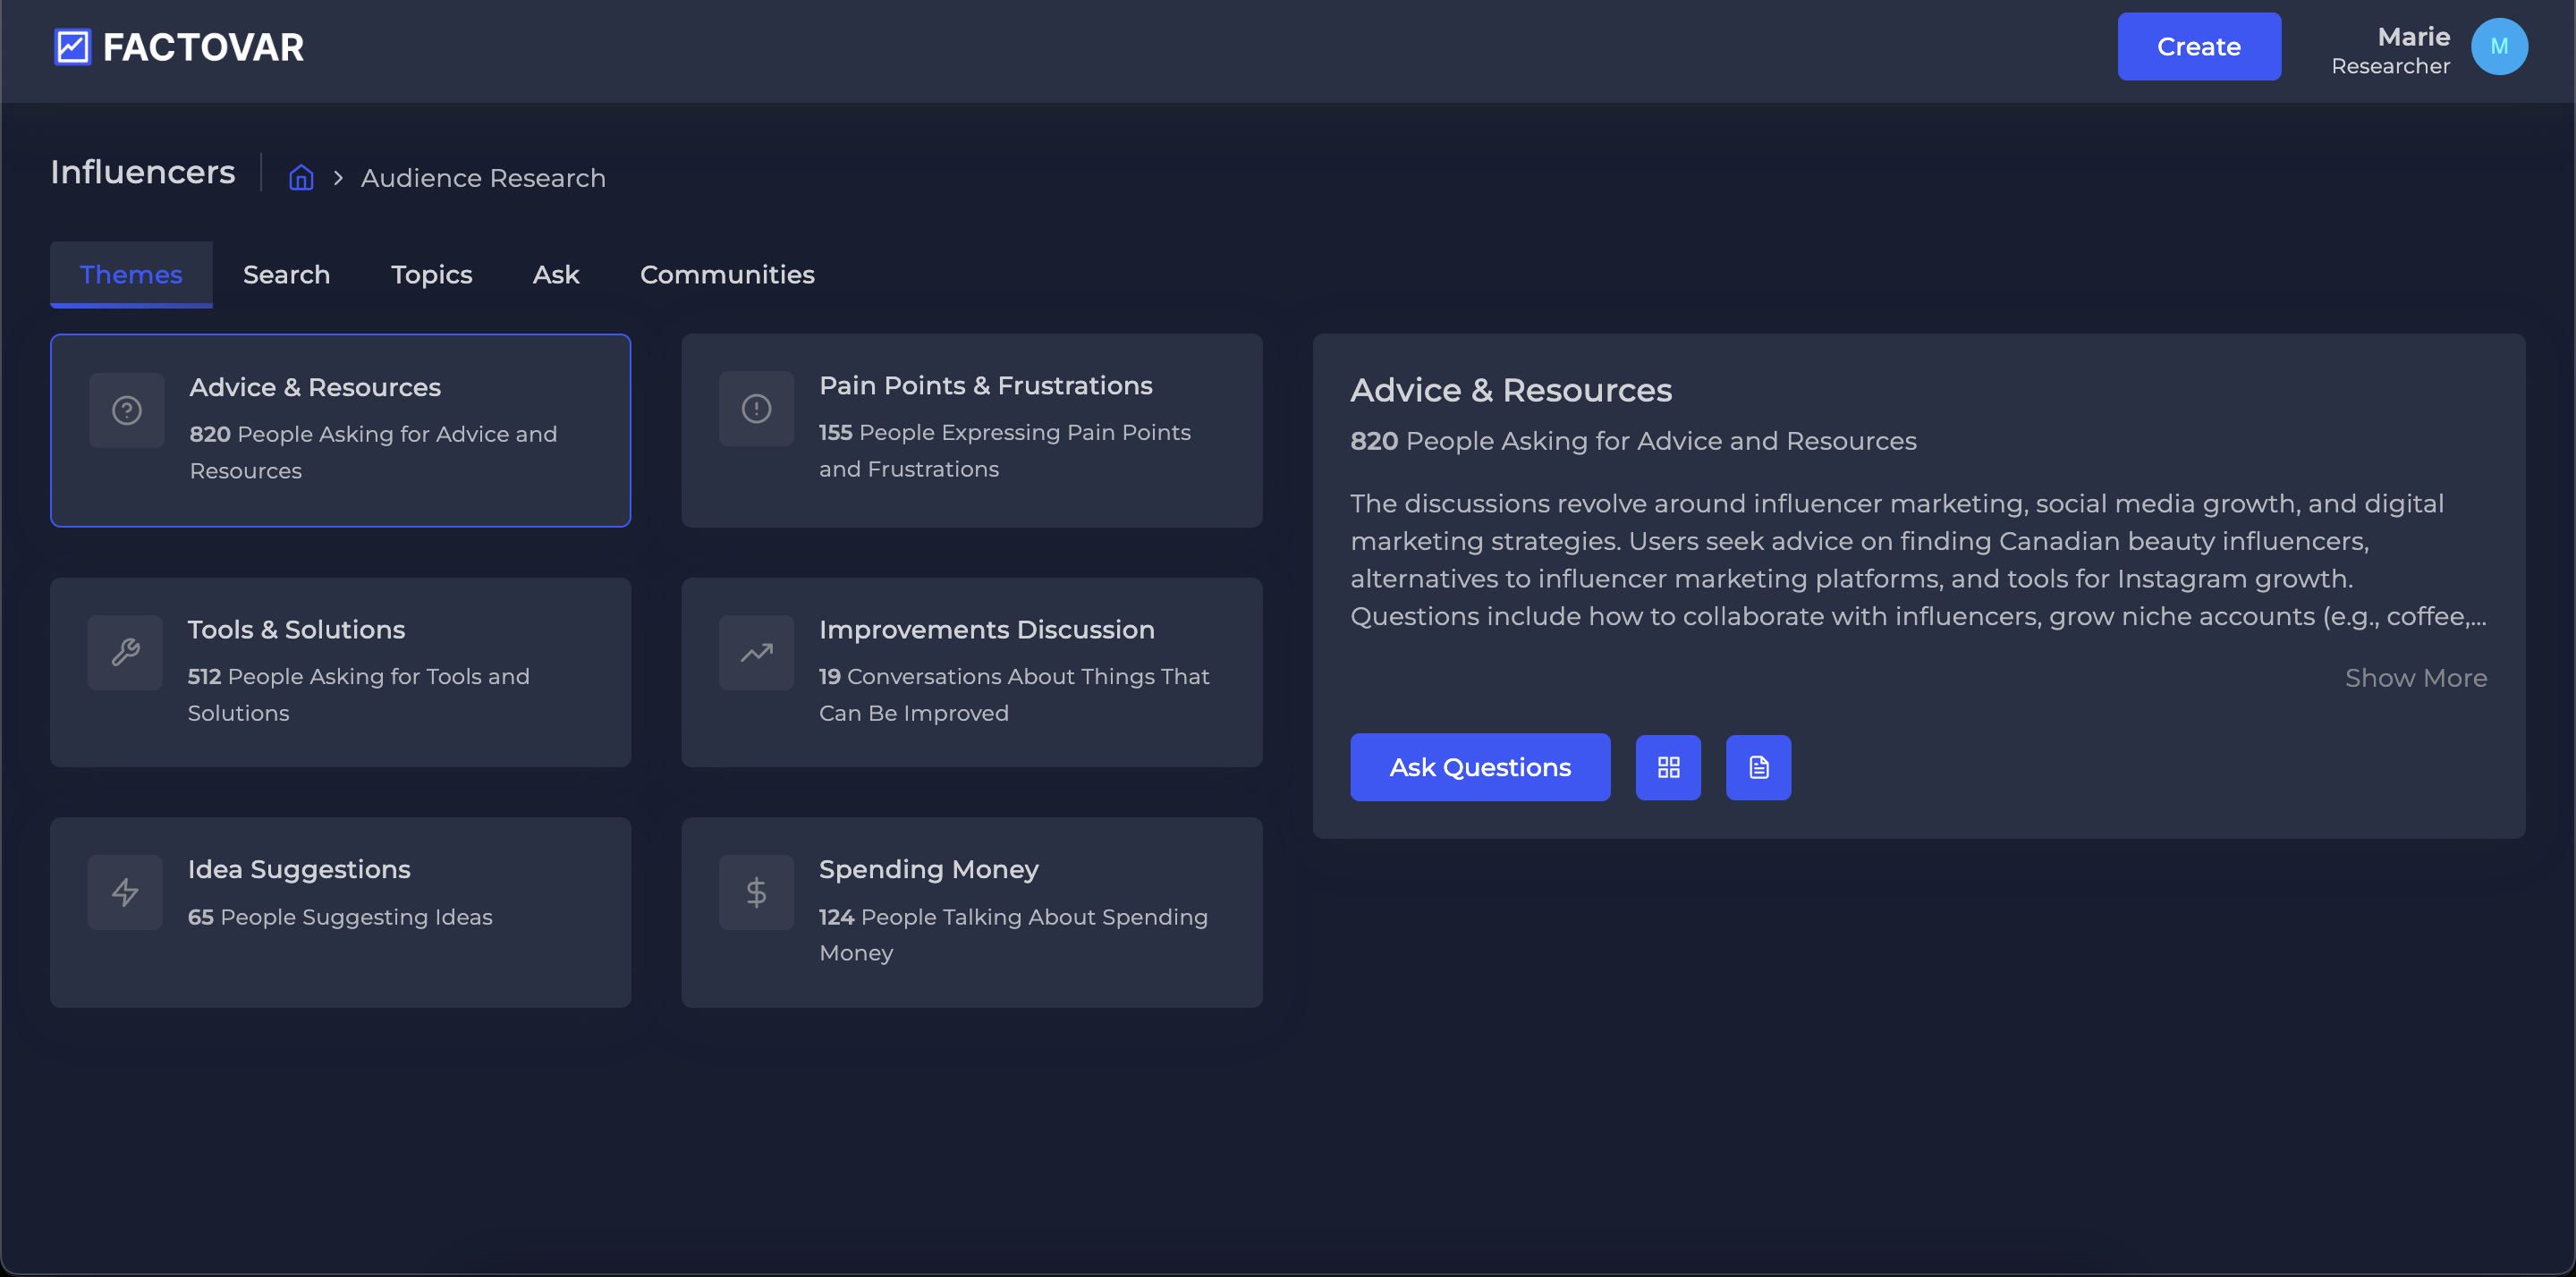This screenshot has width=2576, height=1277.
Task: Click the dollar sign icon for Spending Money
Action: point(756,892)
